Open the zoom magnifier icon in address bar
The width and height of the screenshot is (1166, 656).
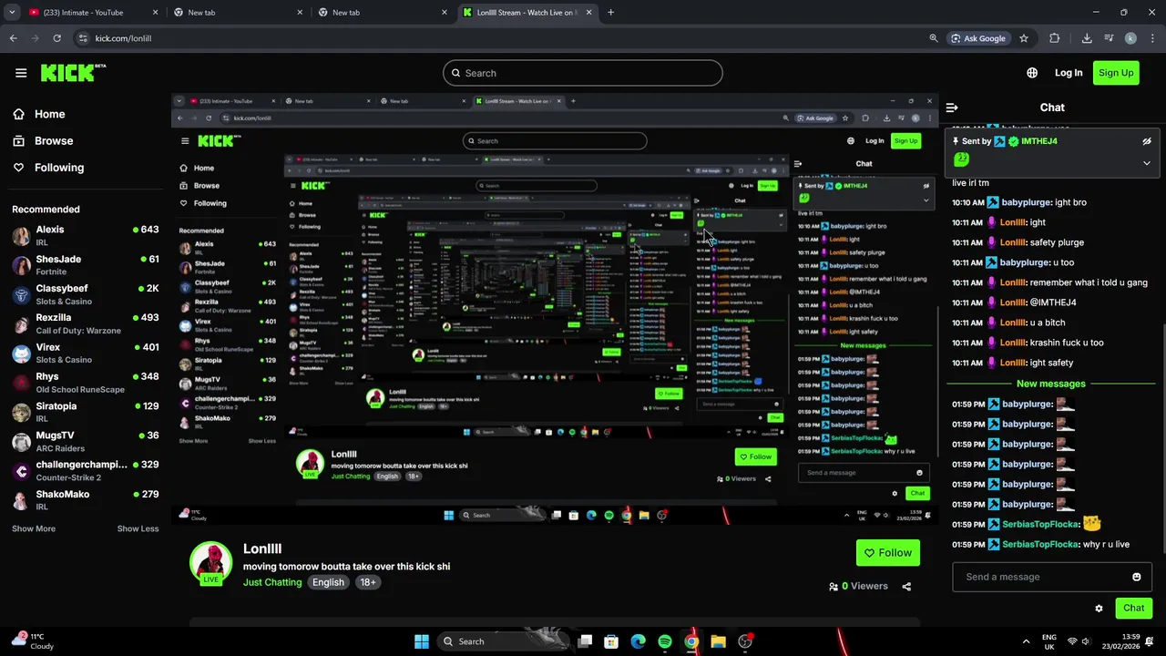[934, 38]
